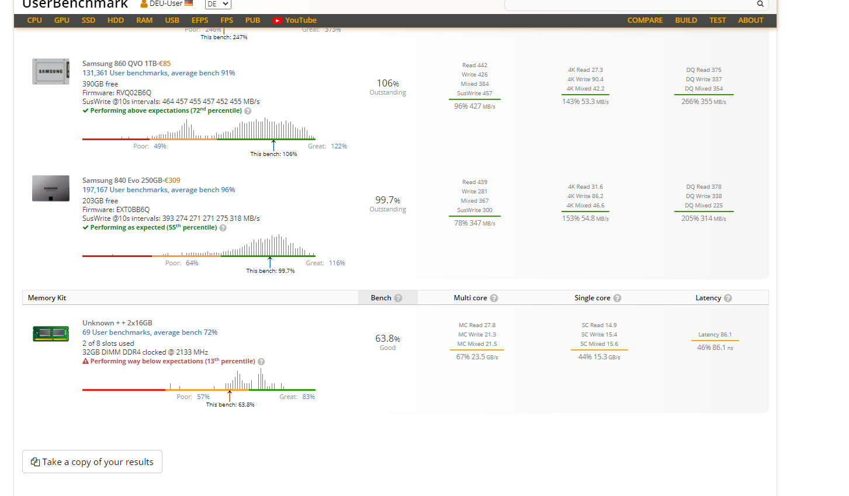Open the PUB menu
This screenshot has width=849, height=496.
[x=252, y=20]
